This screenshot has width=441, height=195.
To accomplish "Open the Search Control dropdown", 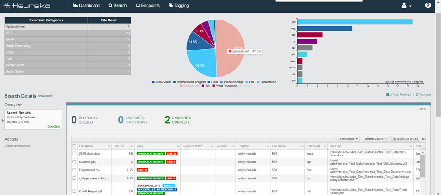I will click(x=376, y=139).
